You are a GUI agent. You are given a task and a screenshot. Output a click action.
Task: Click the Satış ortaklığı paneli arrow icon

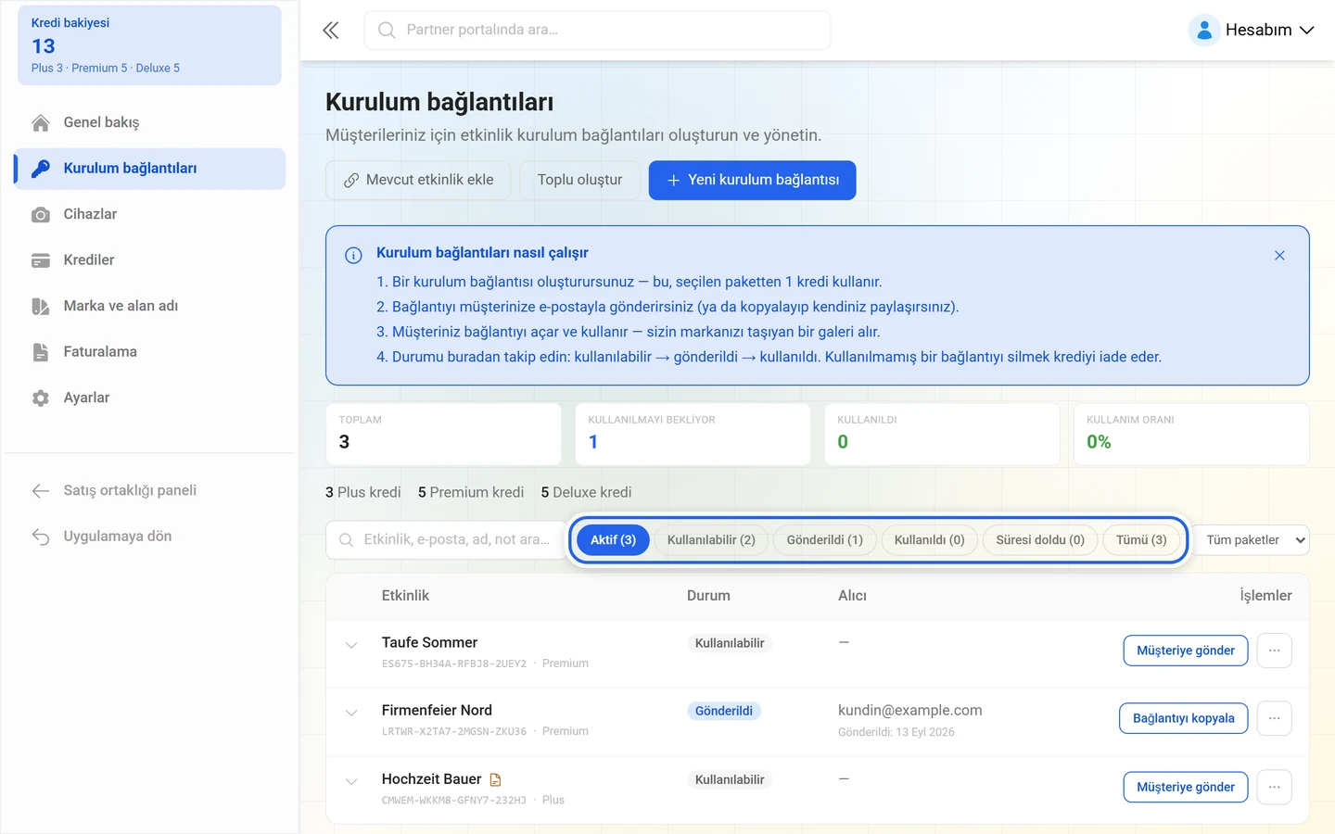[41, 491]
